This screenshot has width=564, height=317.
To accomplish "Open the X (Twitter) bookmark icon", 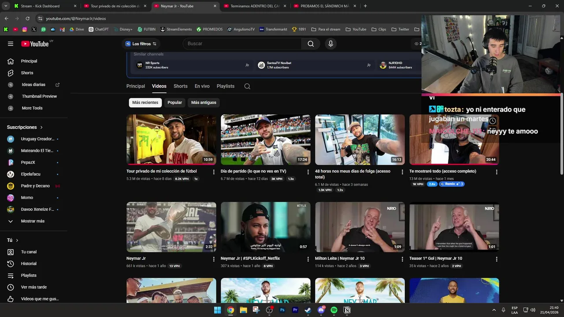I will click(34, 29).
